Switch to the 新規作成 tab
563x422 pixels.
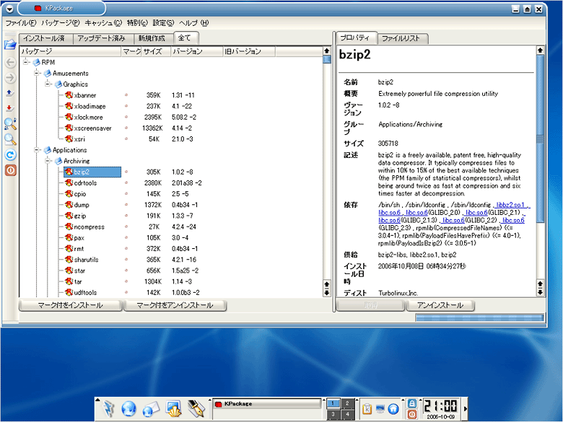coord(153,38)
